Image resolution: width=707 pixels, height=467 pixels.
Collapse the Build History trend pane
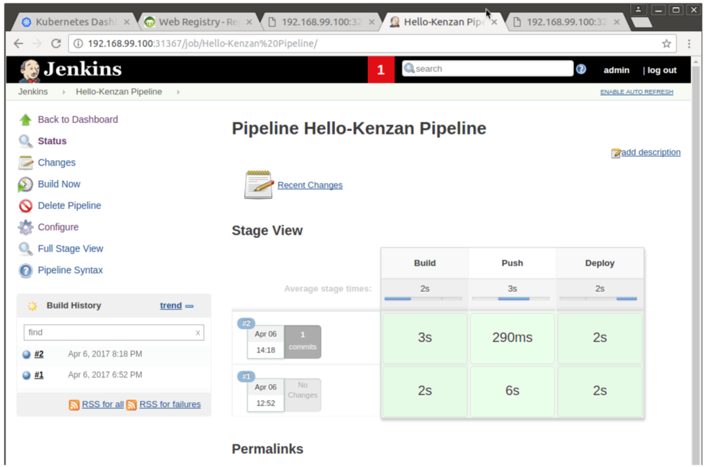pos(190,306)
